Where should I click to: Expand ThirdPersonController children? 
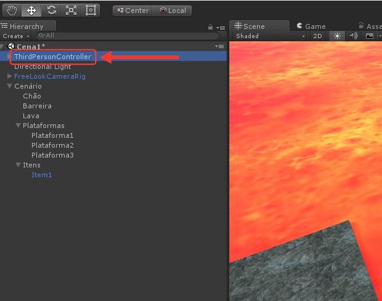[9, 56]
